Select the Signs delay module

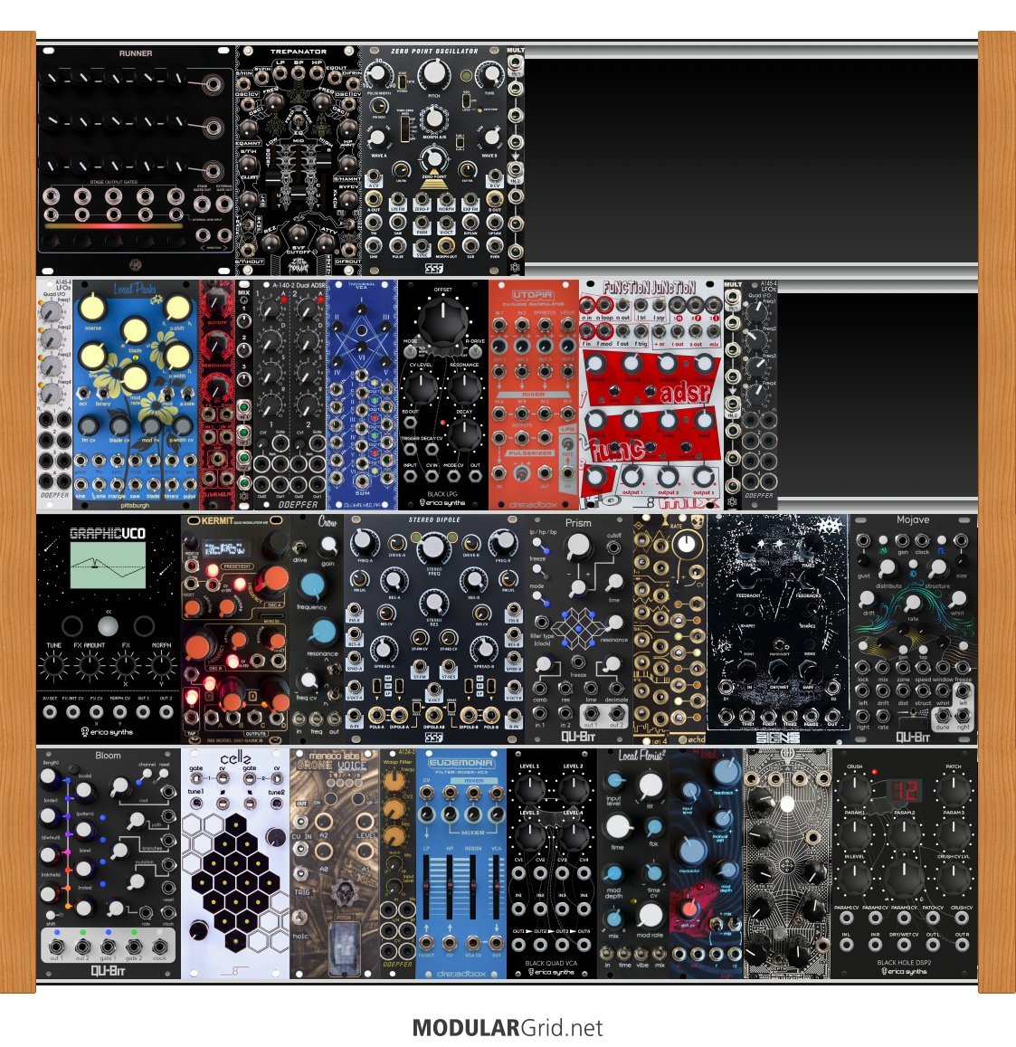click(778, 629)
